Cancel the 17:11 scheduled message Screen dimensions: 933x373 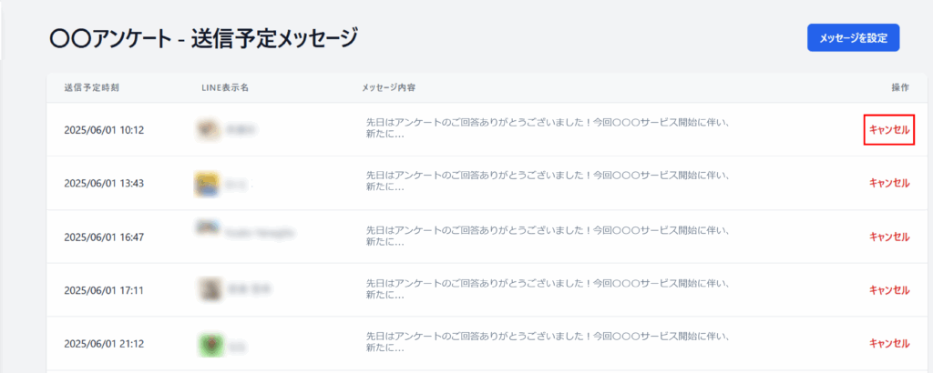(889, 290)
